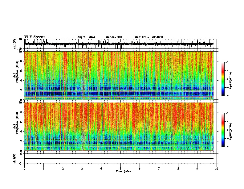Viewport: 244px width, 189px height.
Task: Click the Time (min) axis label
Action: tap(123, 171)
